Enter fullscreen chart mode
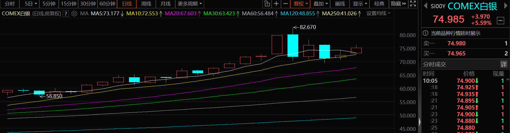 [x=413, y=4]
